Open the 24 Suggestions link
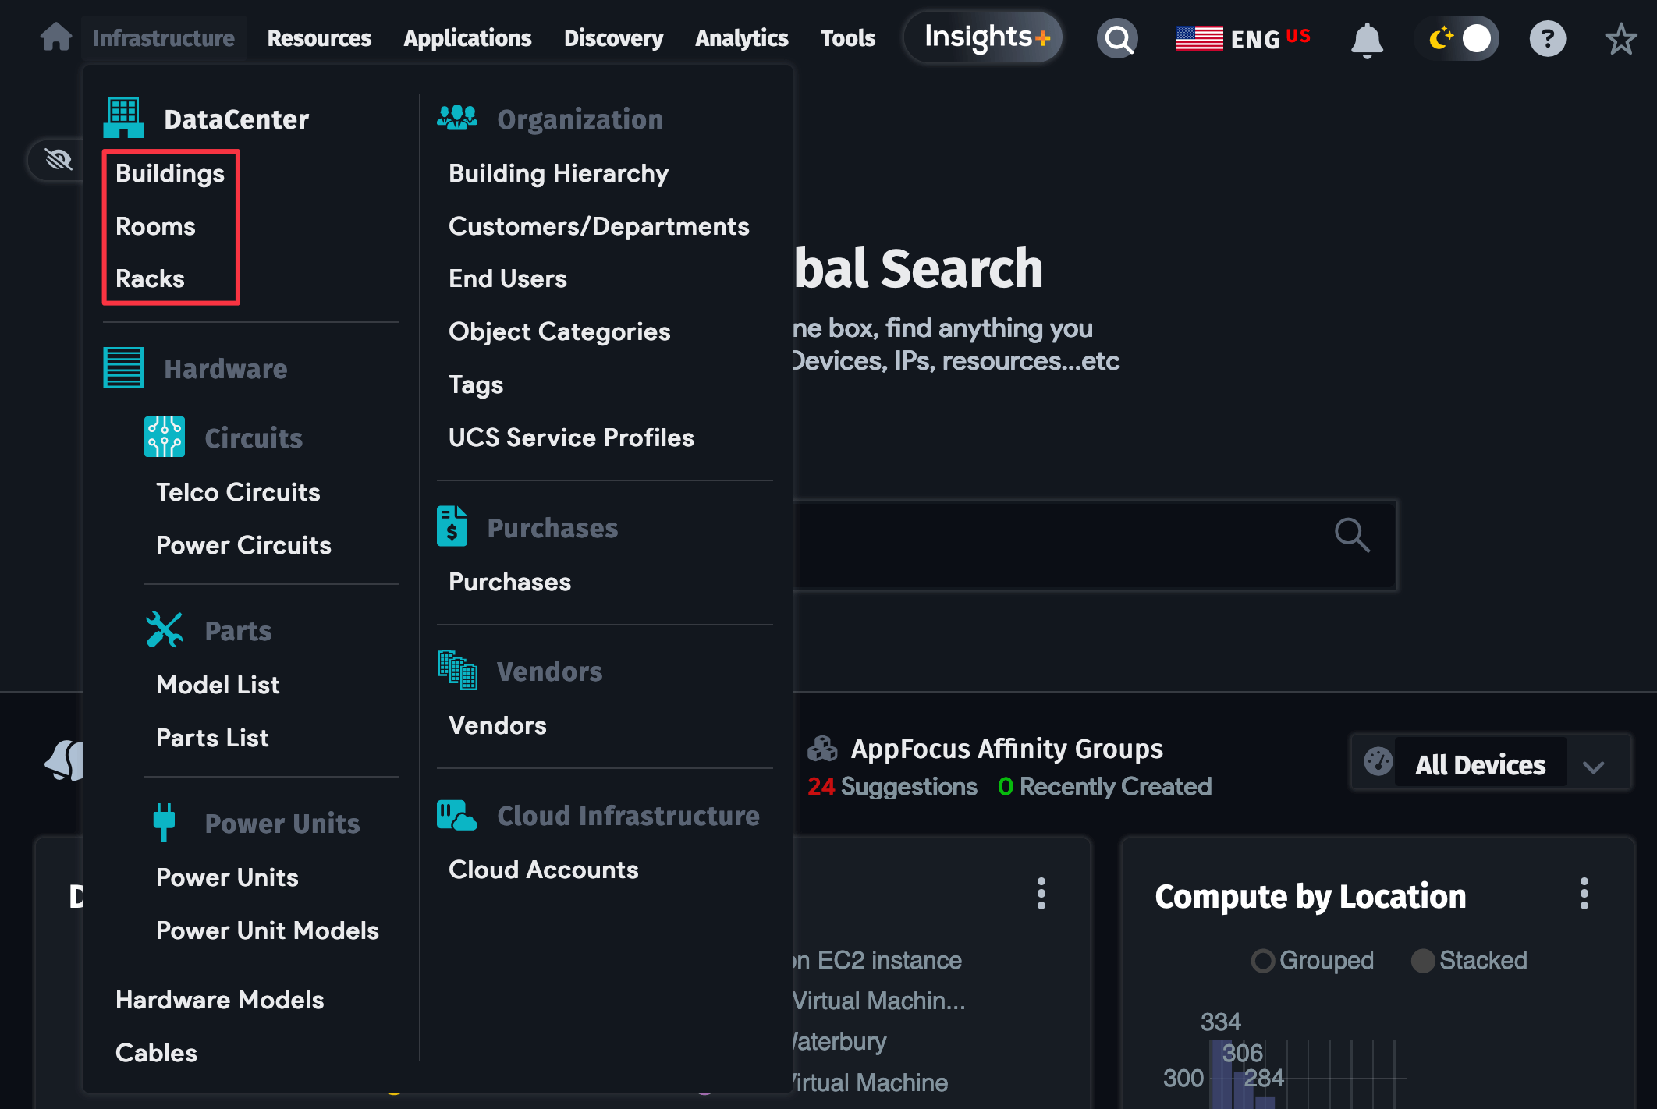The height and width of the screenshot is (1109, 1657). 892,786
